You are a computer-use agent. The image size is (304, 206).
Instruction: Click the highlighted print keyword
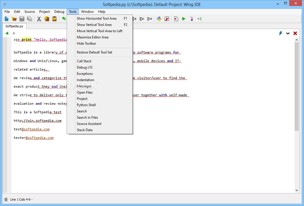[26, 40]
